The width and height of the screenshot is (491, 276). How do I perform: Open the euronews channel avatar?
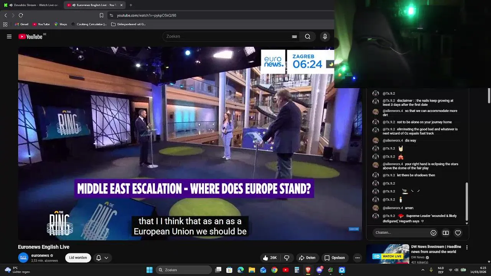tap(23, 258)
